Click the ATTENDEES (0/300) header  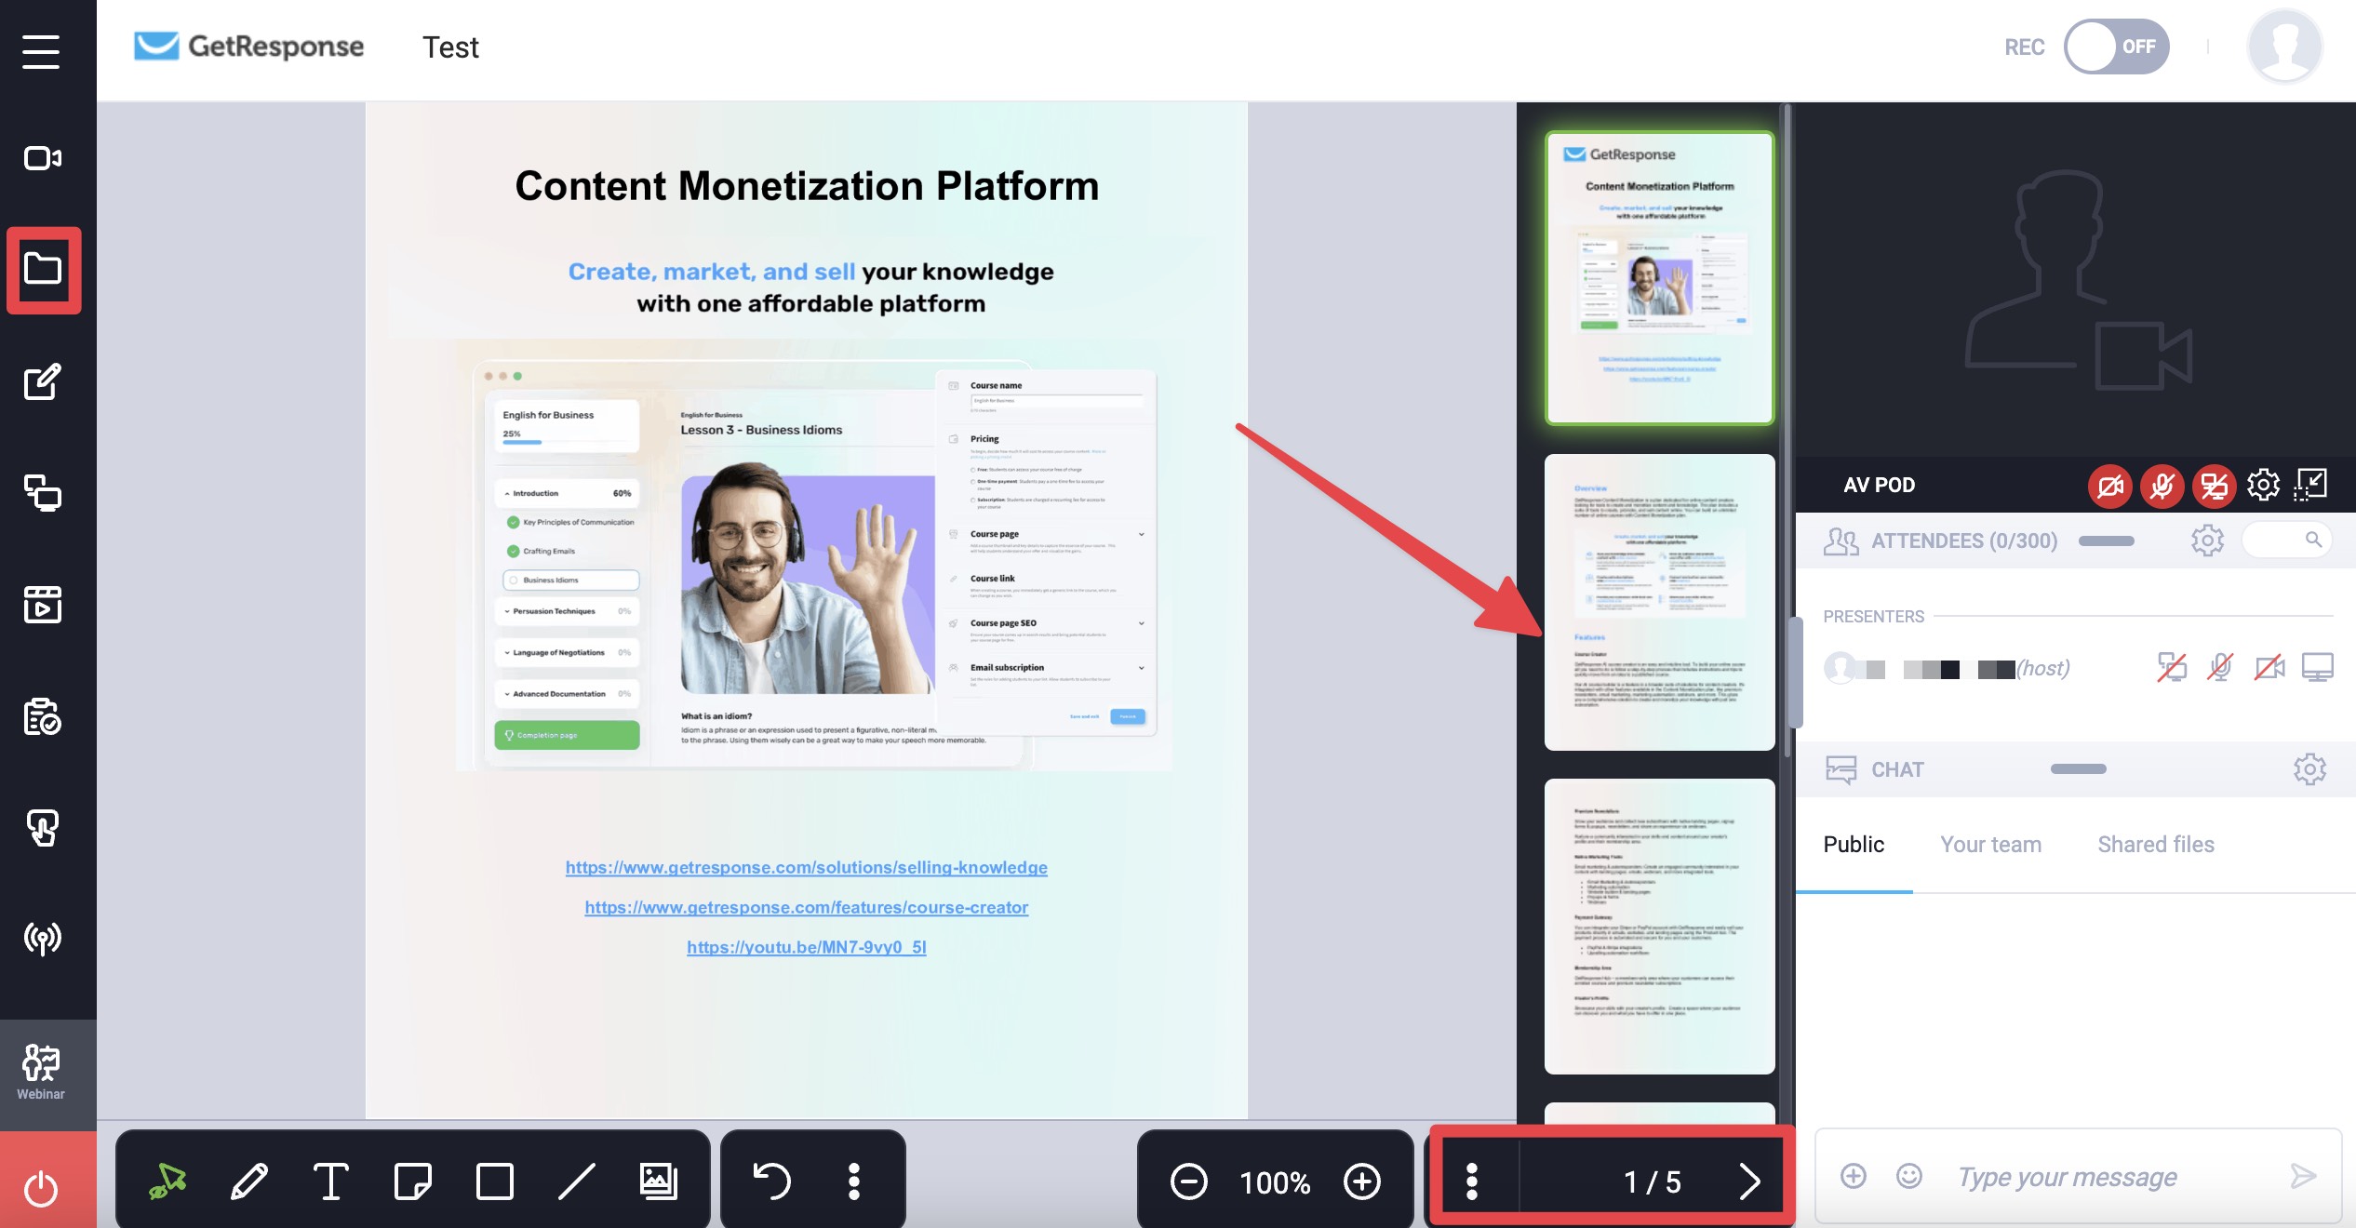pos(1963,541)
